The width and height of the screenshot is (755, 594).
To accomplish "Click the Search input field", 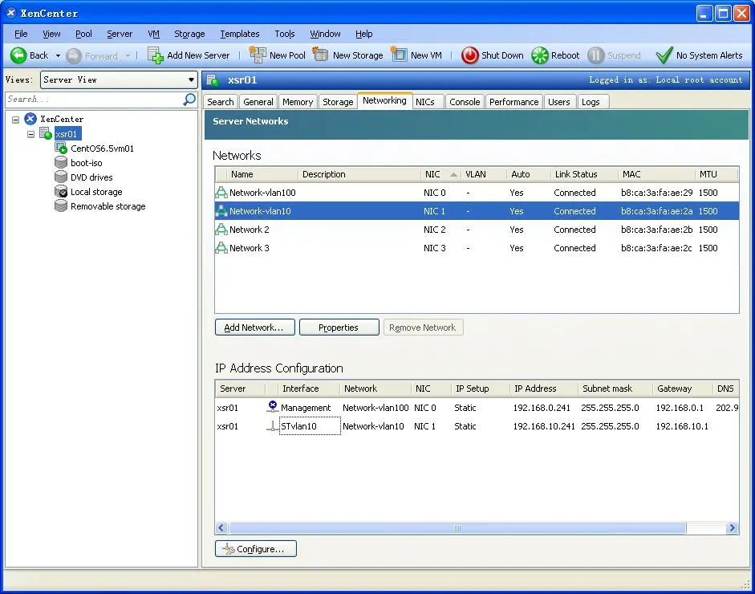I will coord(92,100).
